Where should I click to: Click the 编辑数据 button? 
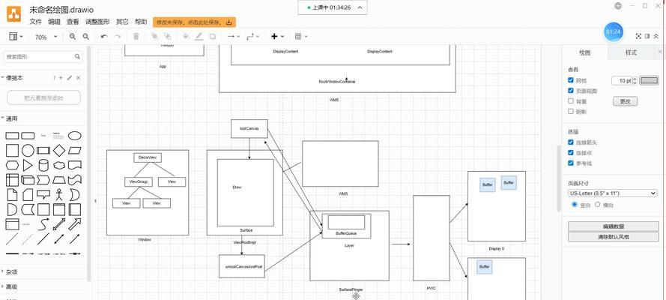click(614, 226)
